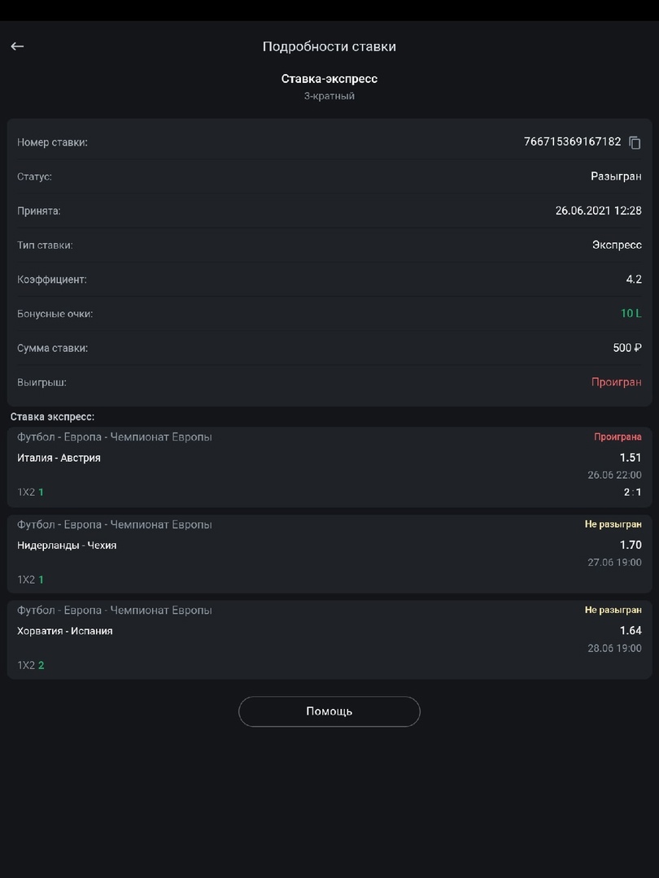Tap the 2:1 score of Italy match
This screenshot has height=878, width=659.
pyautogui.click(x=632, y=493)
